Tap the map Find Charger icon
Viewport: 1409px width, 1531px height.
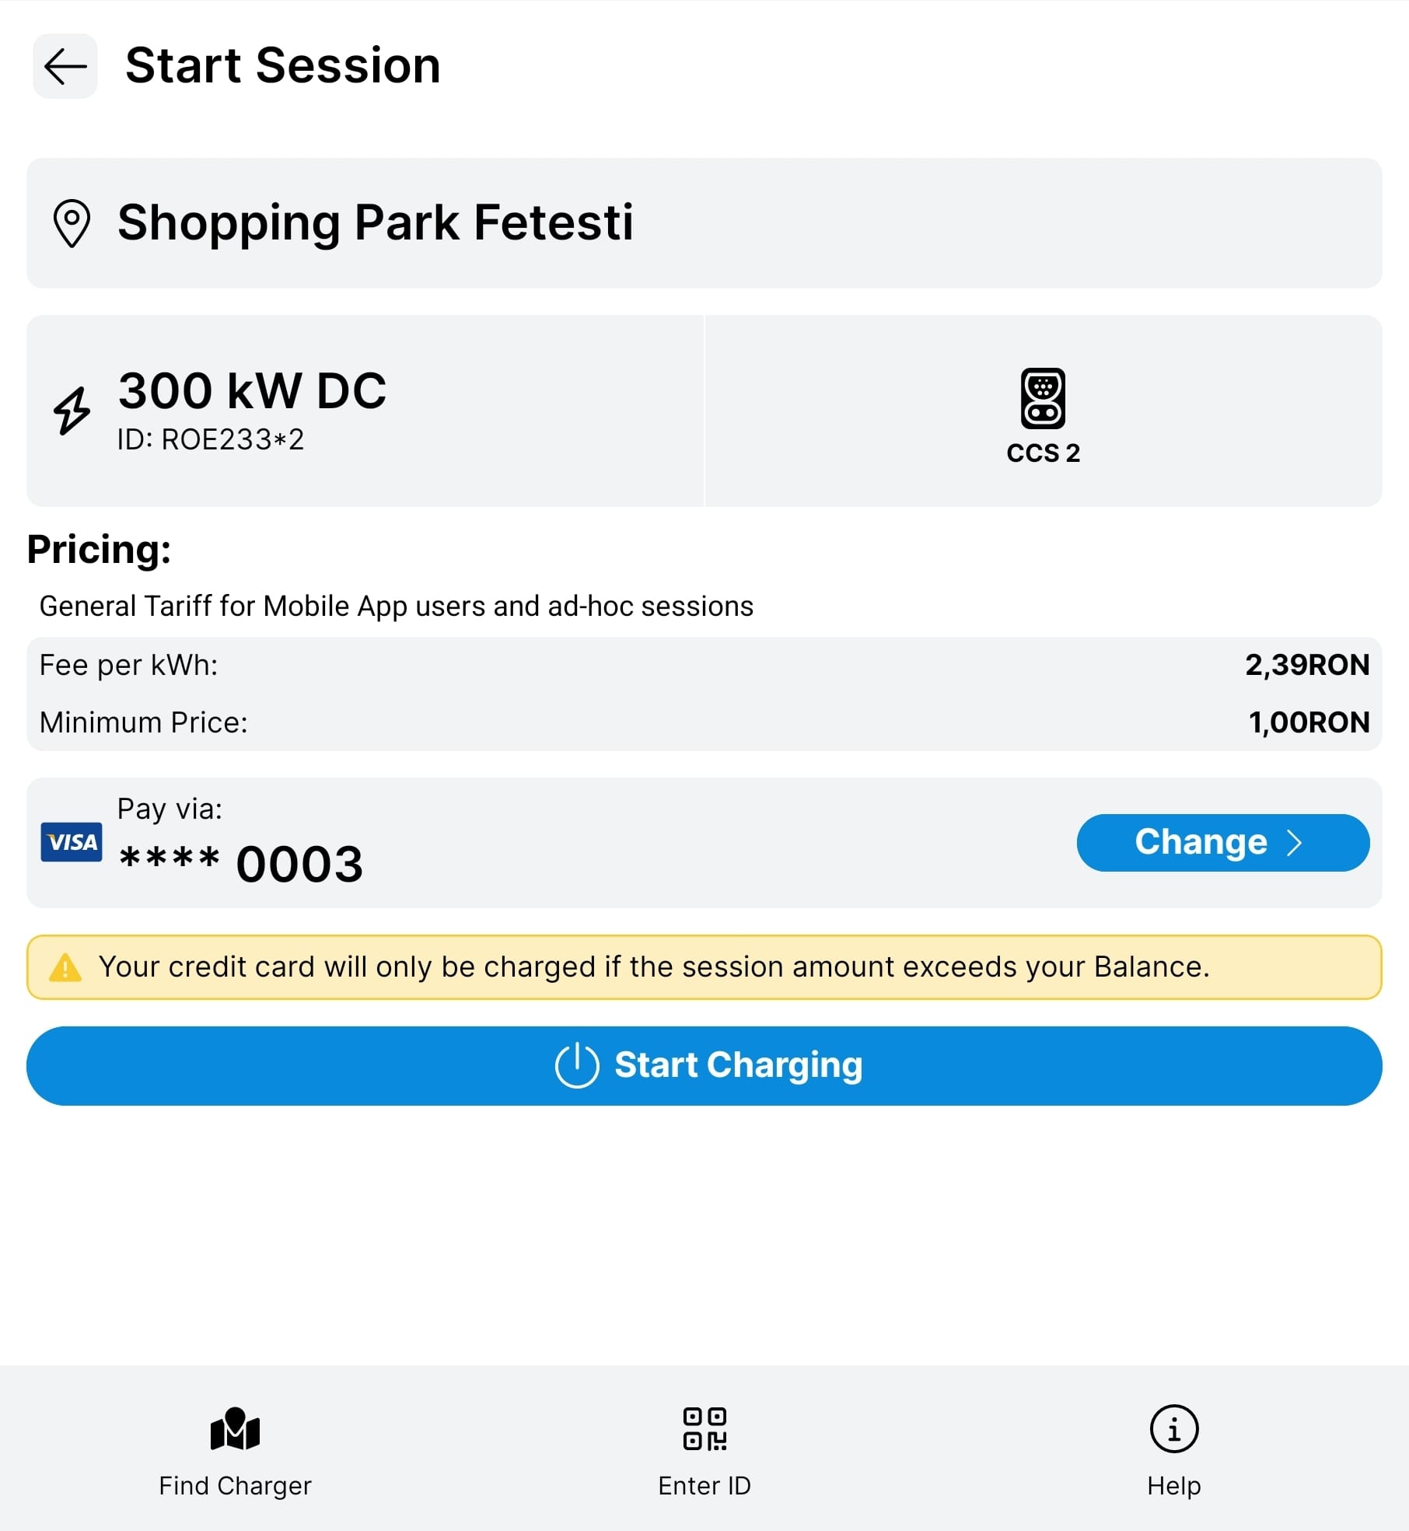[235, 1429]
